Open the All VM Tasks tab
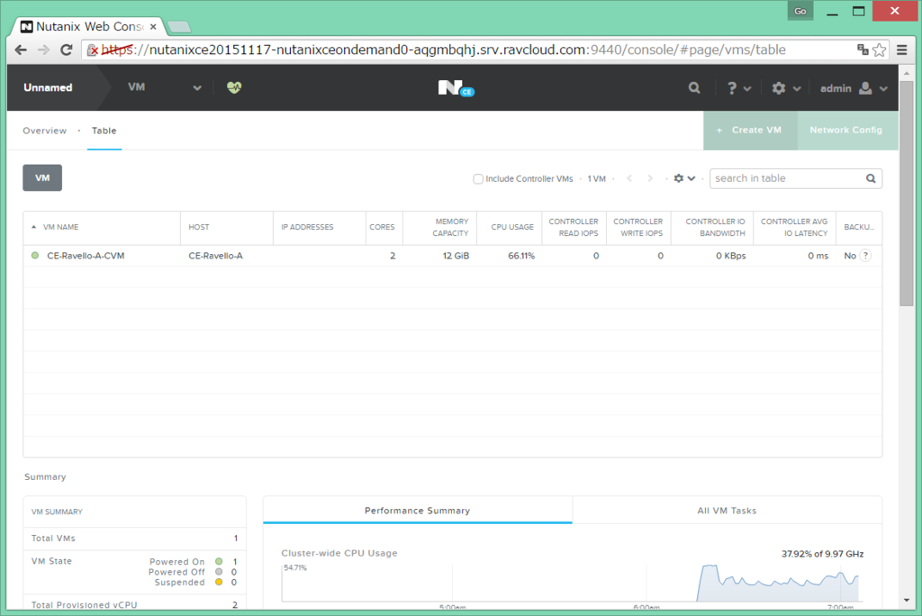Screen dimensions: 922x616 pos(727,510)
